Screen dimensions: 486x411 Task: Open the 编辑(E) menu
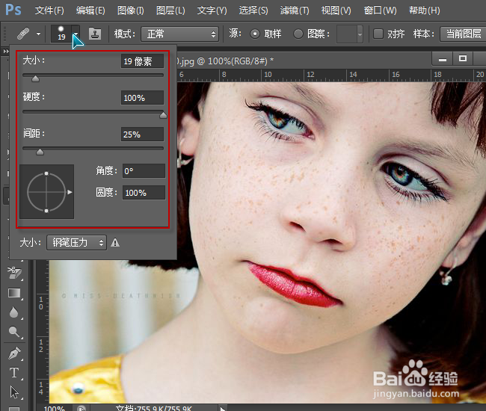click(90, 11)
